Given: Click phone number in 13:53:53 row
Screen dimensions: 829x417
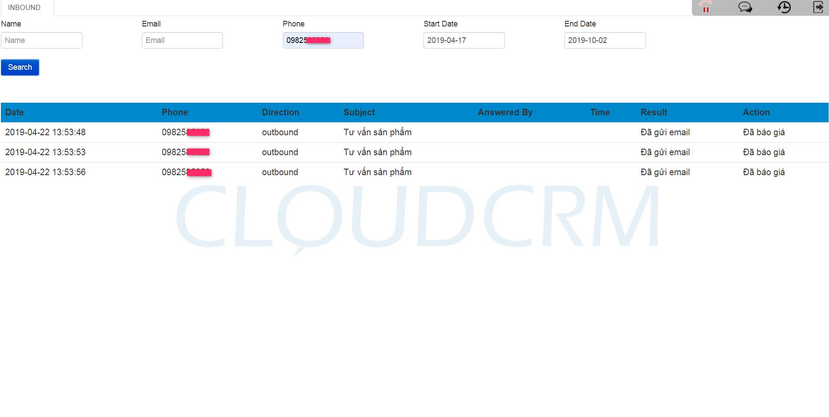Looking at the screenshot, I should (x=186, y=152).
